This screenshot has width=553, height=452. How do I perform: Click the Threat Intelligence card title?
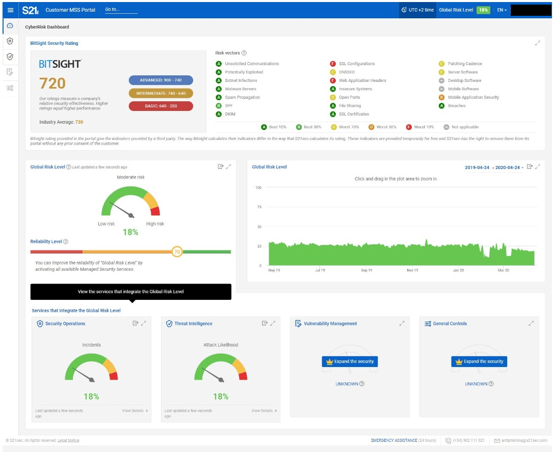pos(193,323)
